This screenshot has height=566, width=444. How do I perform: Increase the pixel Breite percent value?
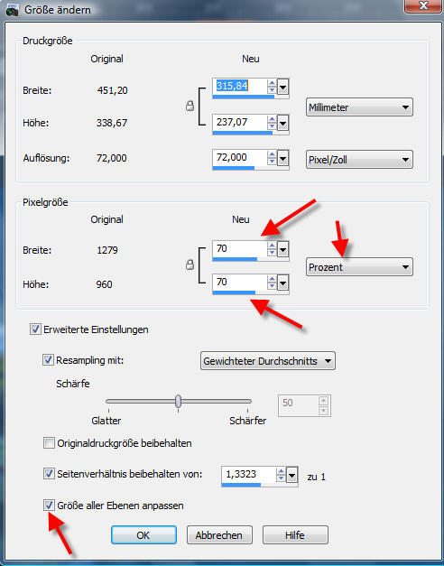click(272, 246)
